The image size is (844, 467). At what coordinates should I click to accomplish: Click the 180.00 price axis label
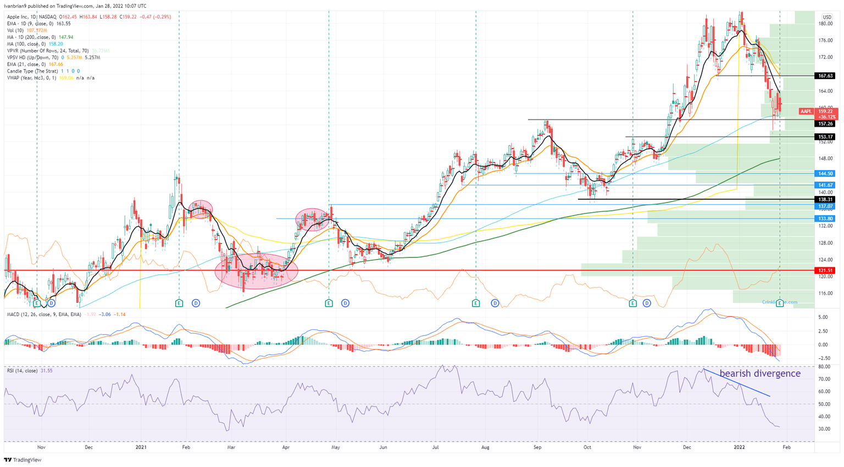[826, 24]
